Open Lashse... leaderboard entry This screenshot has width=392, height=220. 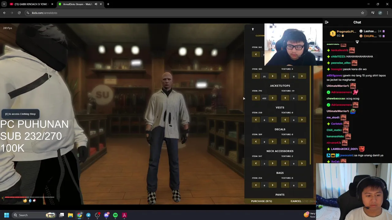click(372, 31)
